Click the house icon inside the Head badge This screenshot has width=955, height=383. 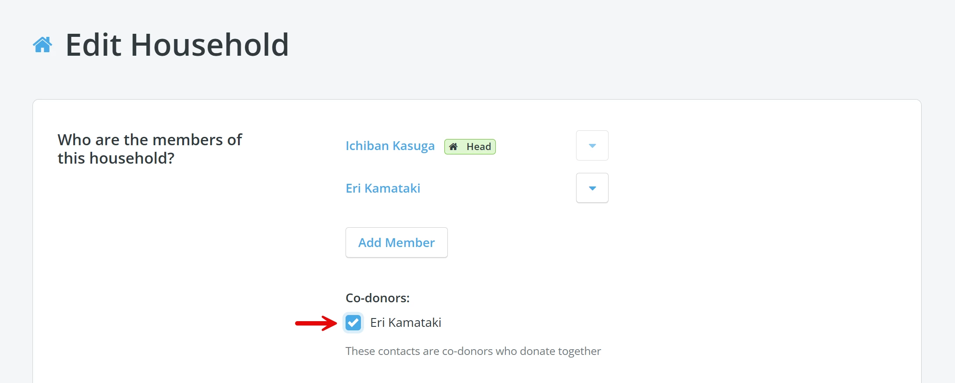pos(453,147)
